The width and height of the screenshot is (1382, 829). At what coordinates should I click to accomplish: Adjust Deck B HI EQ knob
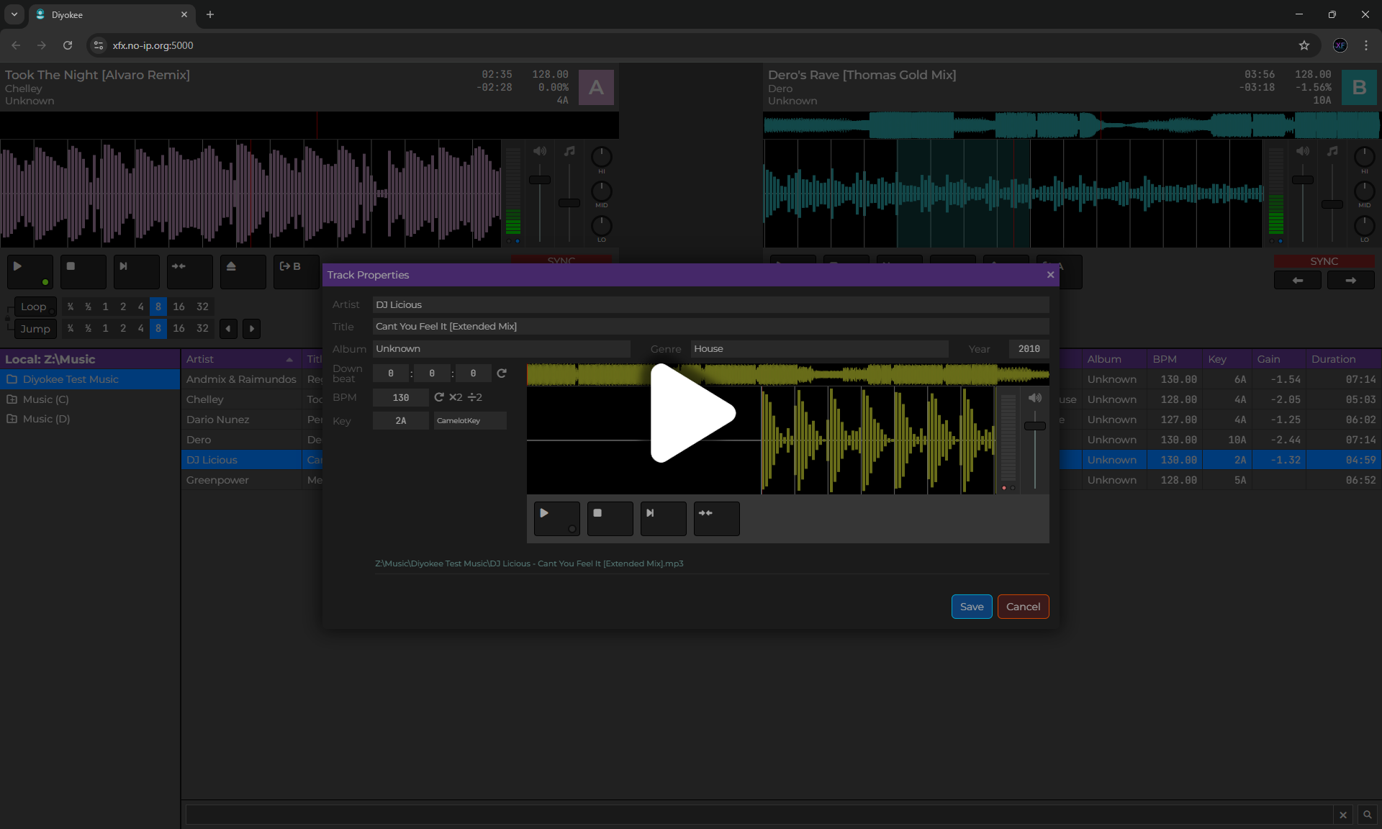tap(1364, 156)
